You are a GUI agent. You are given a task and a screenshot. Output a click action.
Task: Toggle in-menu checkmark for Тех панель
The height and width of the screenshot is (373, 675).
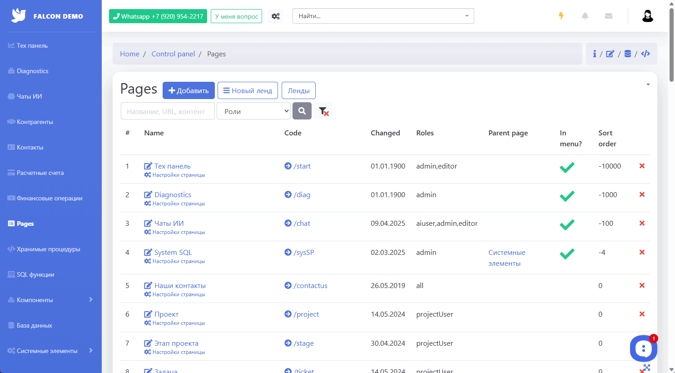[x=567, y=167]
